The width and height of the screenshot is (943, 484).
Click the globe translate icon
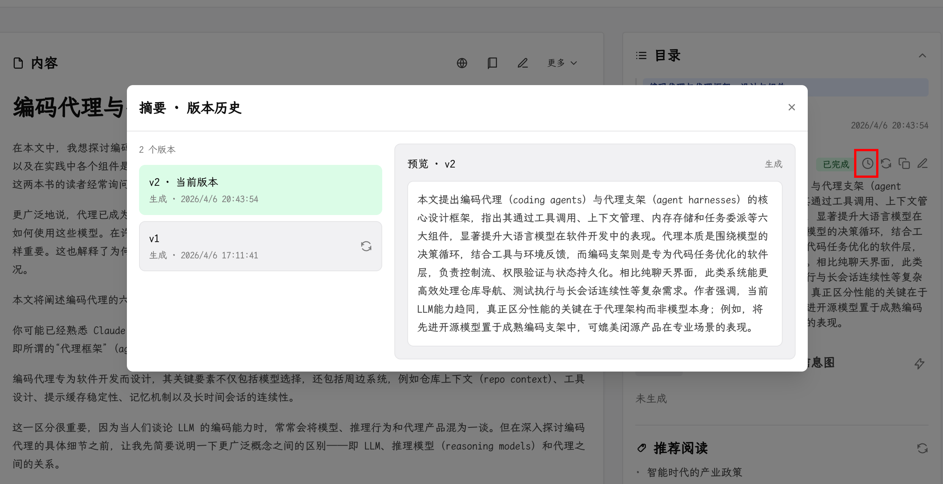pyautogui.click(x=462, y=63)
